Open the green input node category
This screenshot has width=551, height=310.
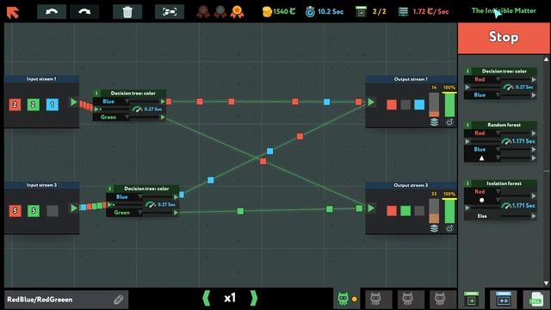tap(471, 299)
